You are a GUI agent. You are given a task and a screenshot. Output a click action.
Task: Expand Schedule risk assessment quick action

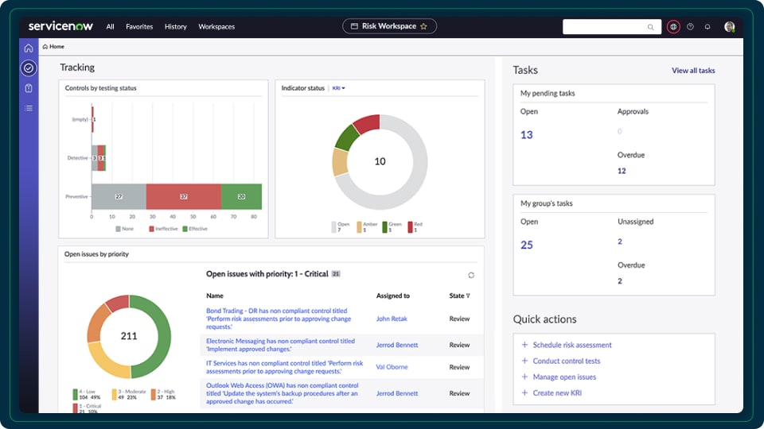524,345
